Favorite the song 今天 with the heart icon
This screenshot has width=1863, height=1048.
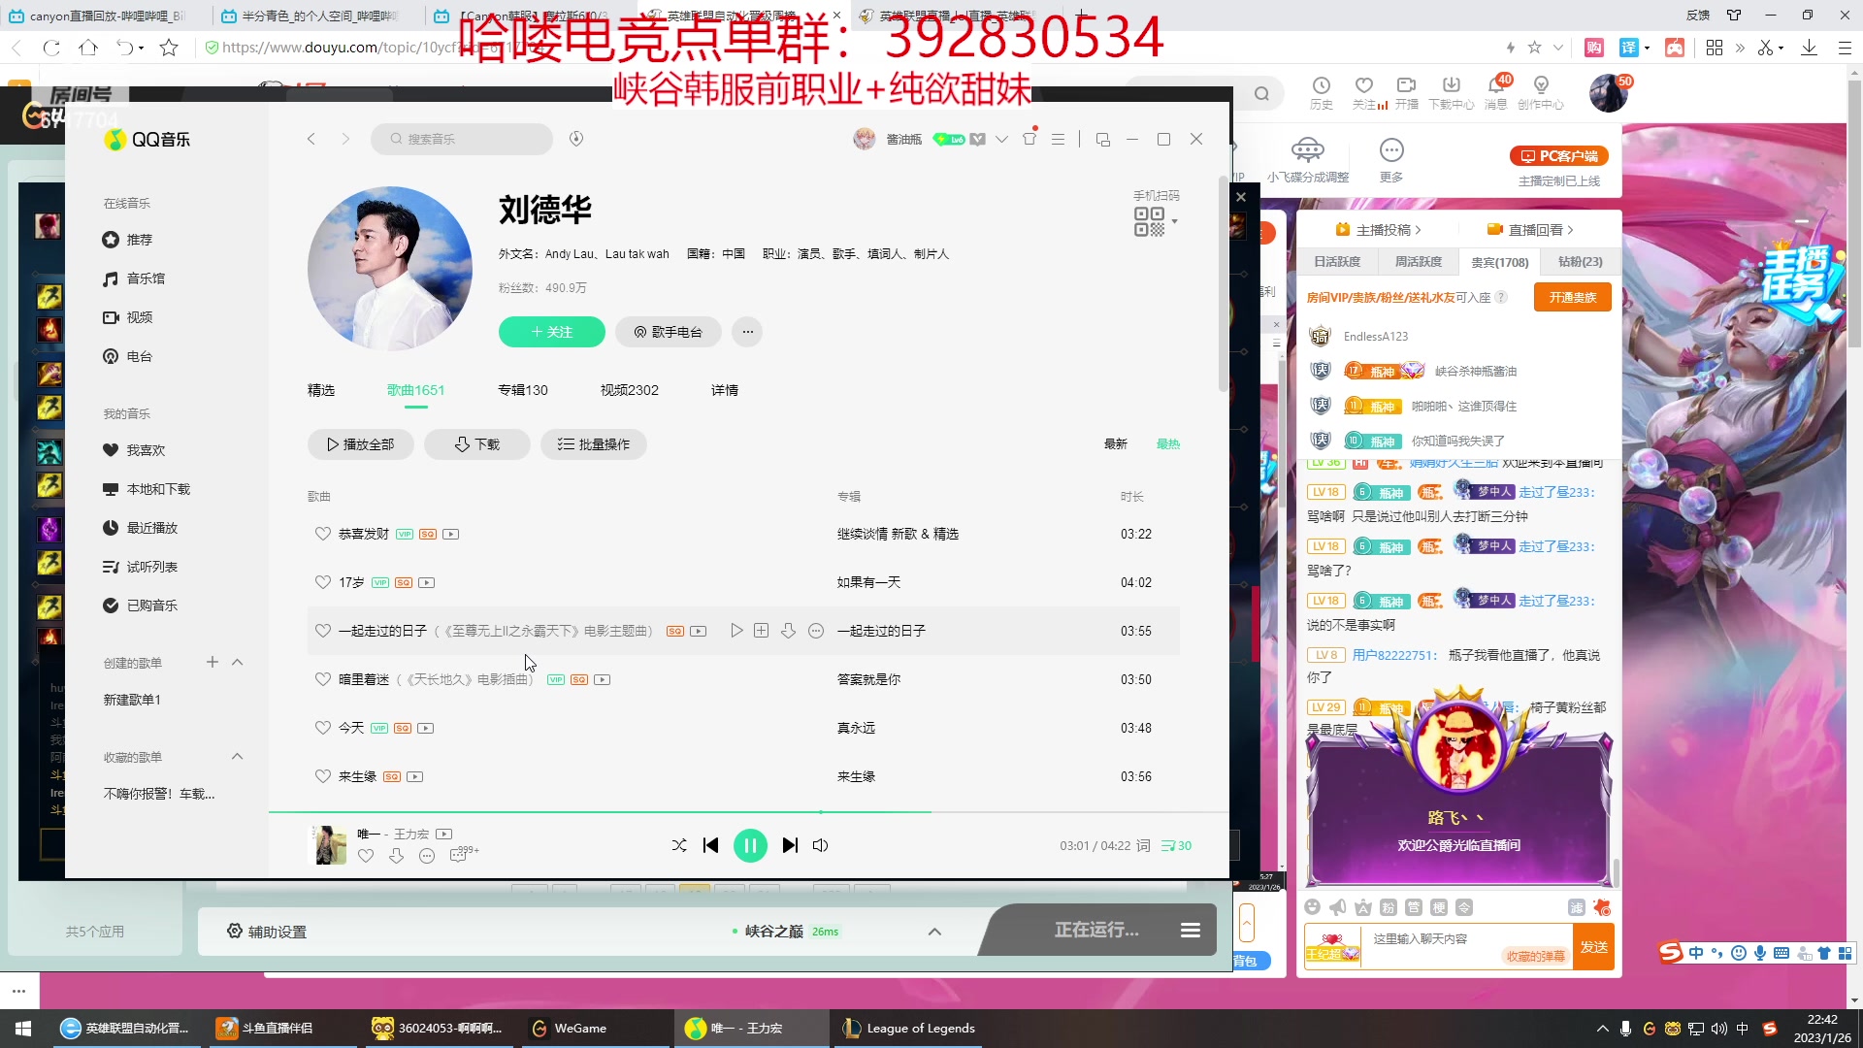[x=323, y=728]
